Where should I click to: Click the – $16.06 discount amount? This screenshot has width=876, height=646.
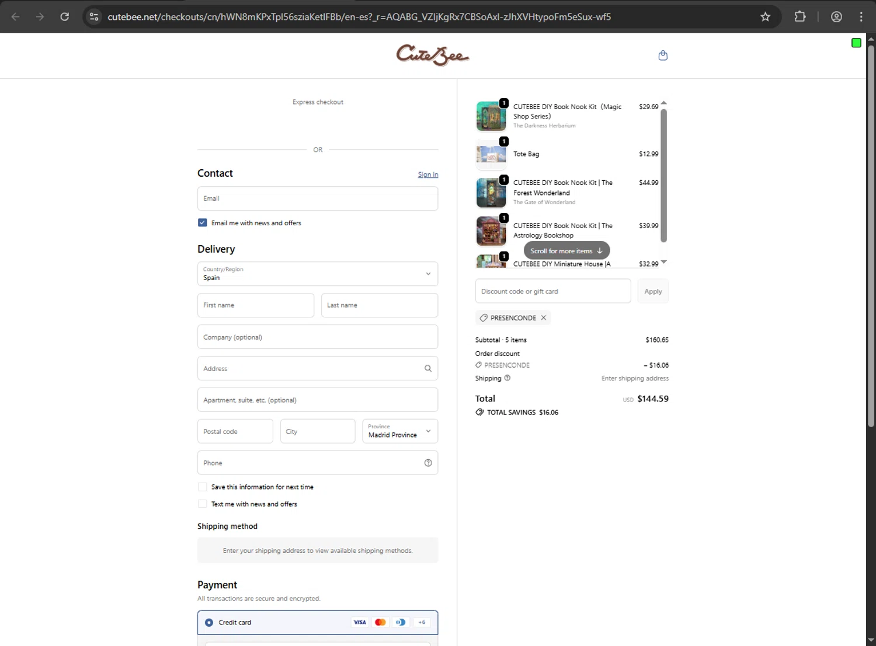(x=656, y=365)
